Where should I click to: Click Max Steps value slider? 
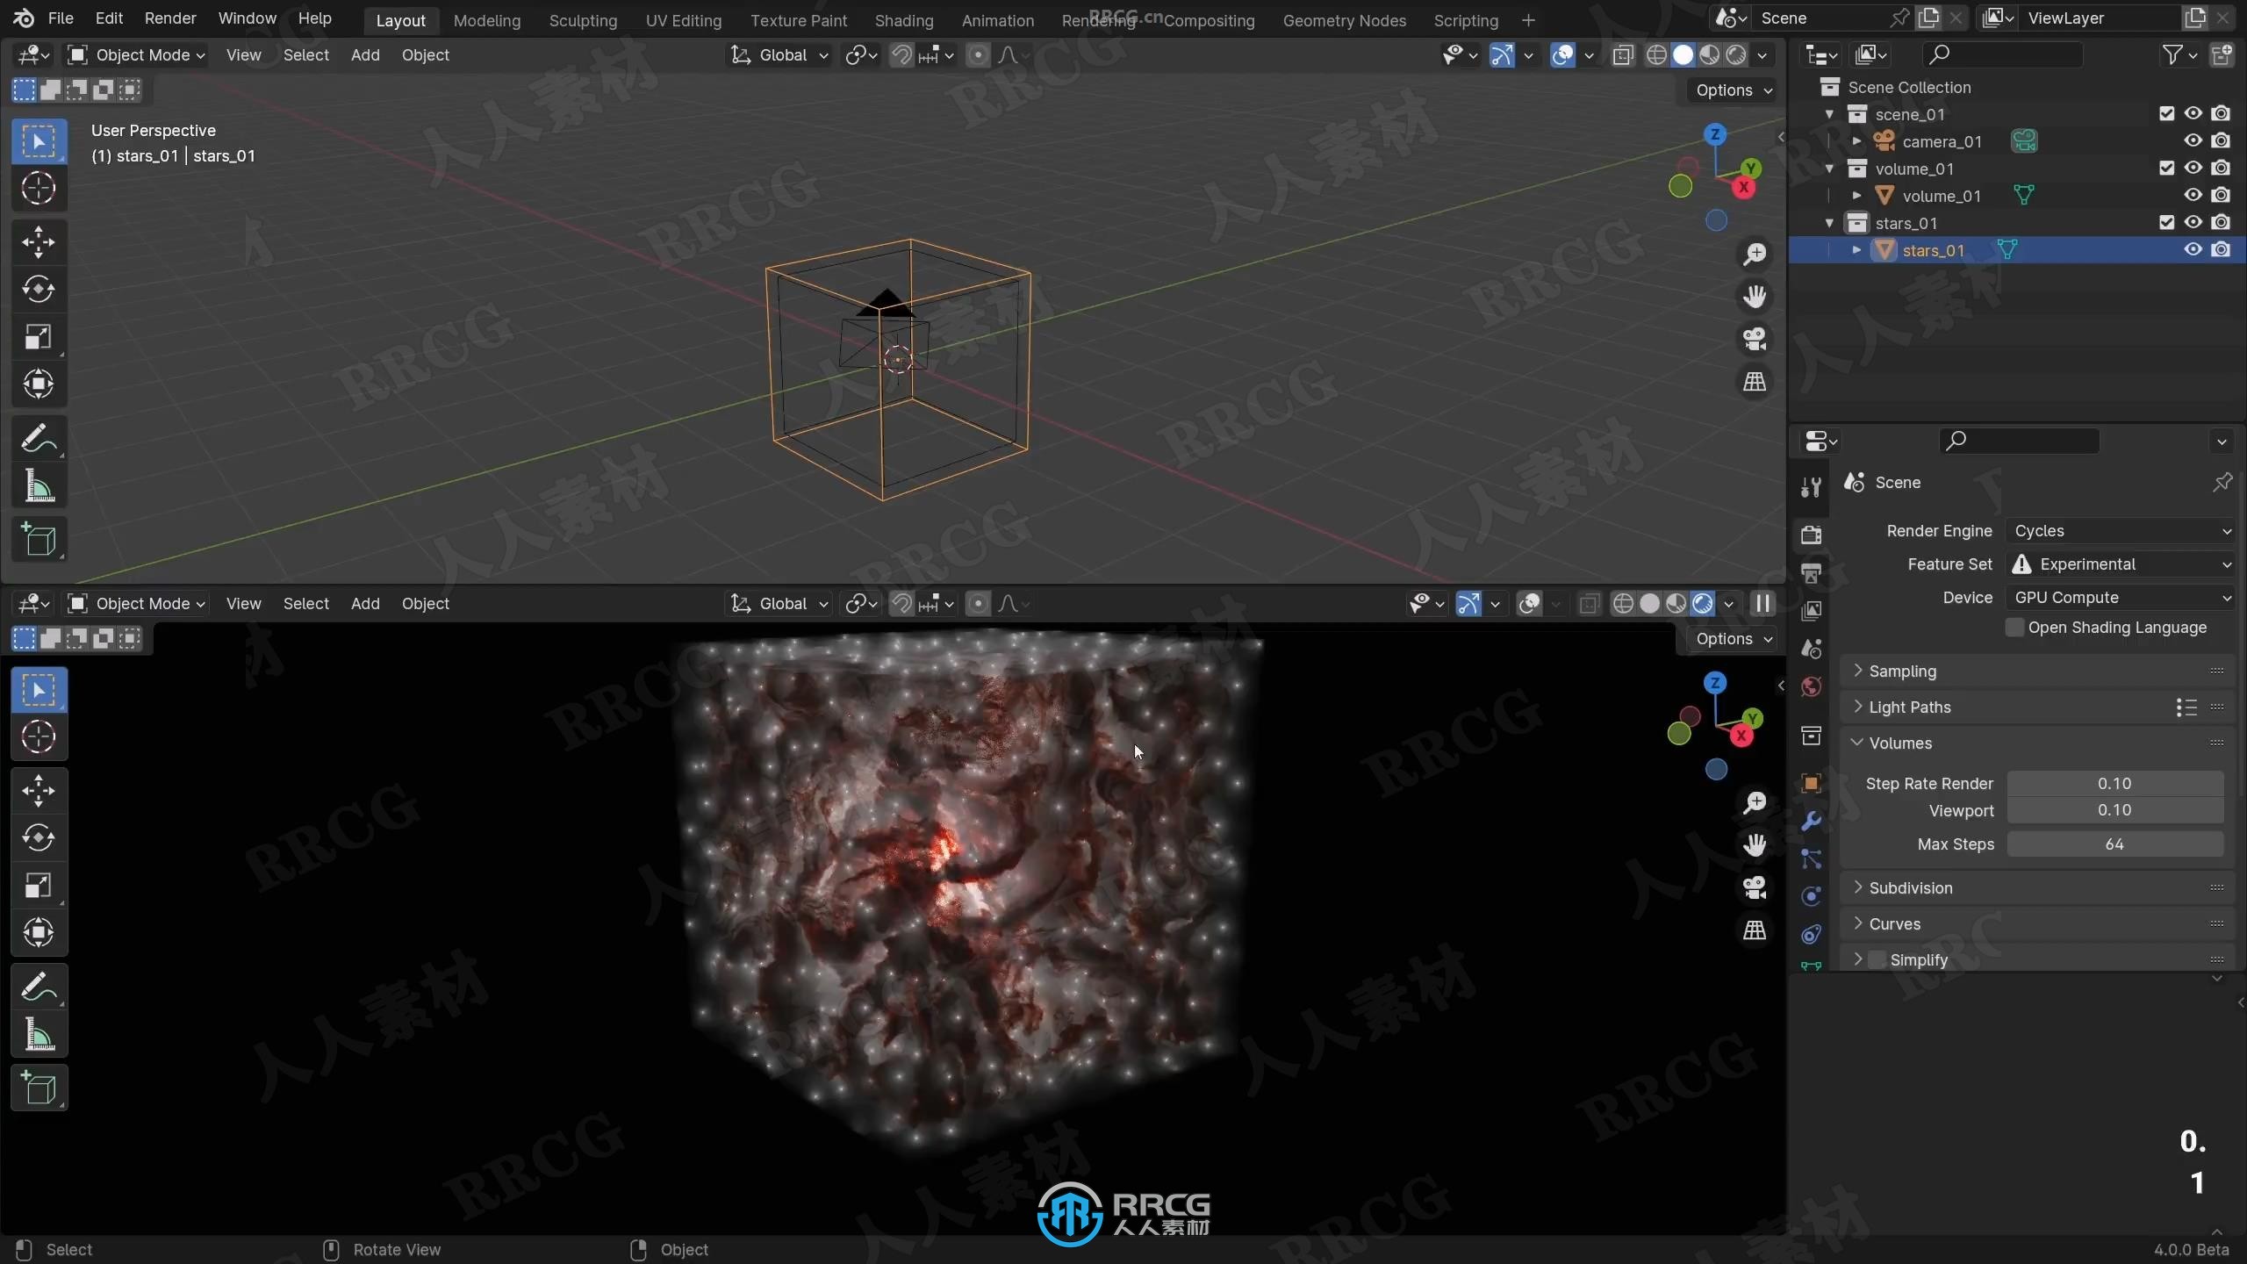(2114, 843)
